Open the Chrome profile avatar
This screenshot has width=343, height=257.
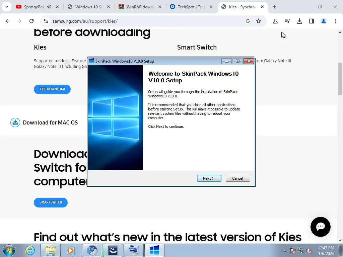[x=323, y=21]
